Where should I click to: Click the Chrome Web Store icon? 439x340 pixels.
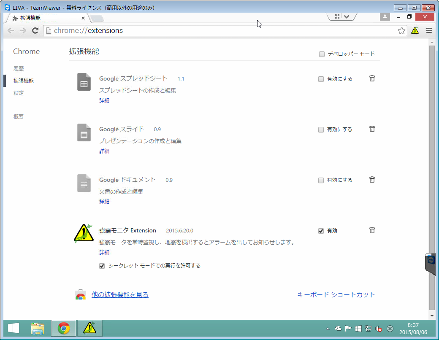[81, 294]
